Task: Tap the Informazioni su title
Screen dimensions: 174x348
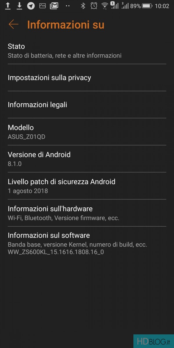Action: click(x=66, y=25)
